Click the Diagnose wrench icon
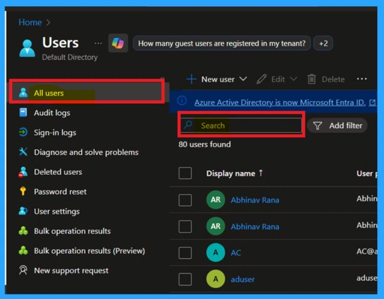384x299 pixels. point(23,152)
